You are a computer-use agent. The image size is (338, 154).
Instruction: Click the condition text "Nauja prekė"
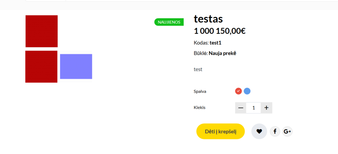(222, 53)
